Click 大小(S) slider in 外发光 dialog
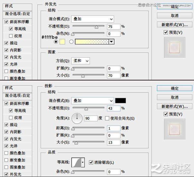 pos(89,75)
